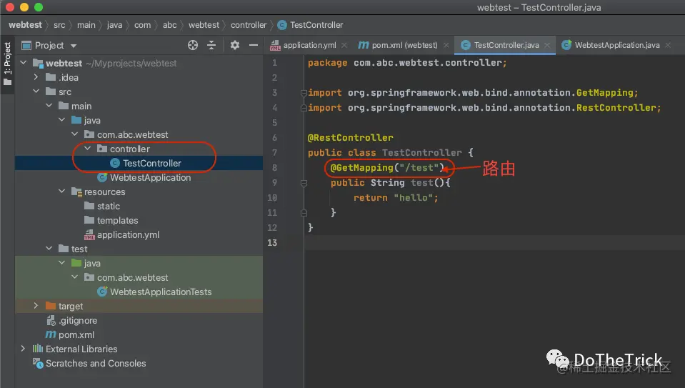
Task: Expand the target folder
Action: point(36,306)
